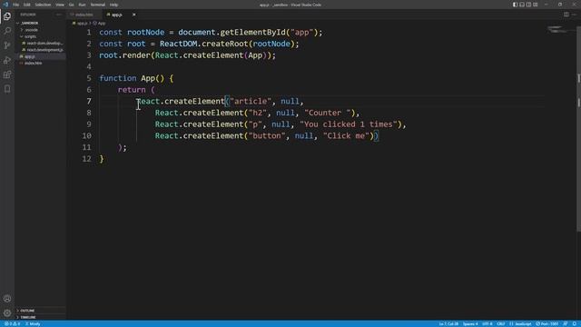The image size is (581, 327).
Task: Open the Edit menu
Action: tap(27, 5)
